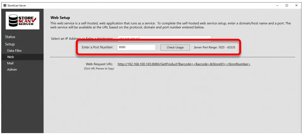Open the Admin setup page
Image resolution: width=305 pixels, height=135 pixels.
pyautogui.click(x=12, y=70)
